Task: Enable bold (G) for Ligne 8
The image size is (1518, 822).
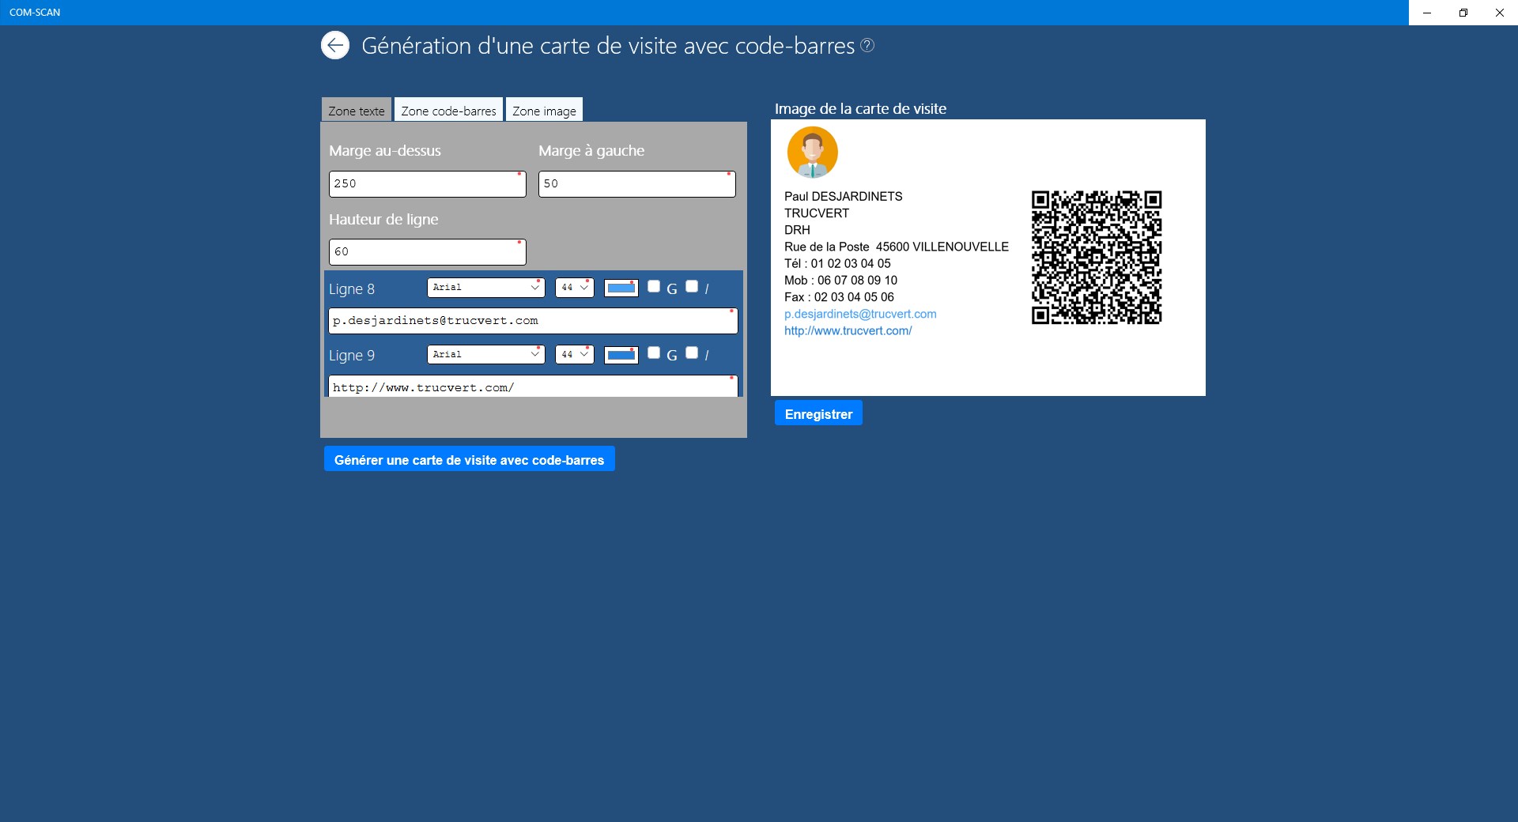Action: point(654,288)
